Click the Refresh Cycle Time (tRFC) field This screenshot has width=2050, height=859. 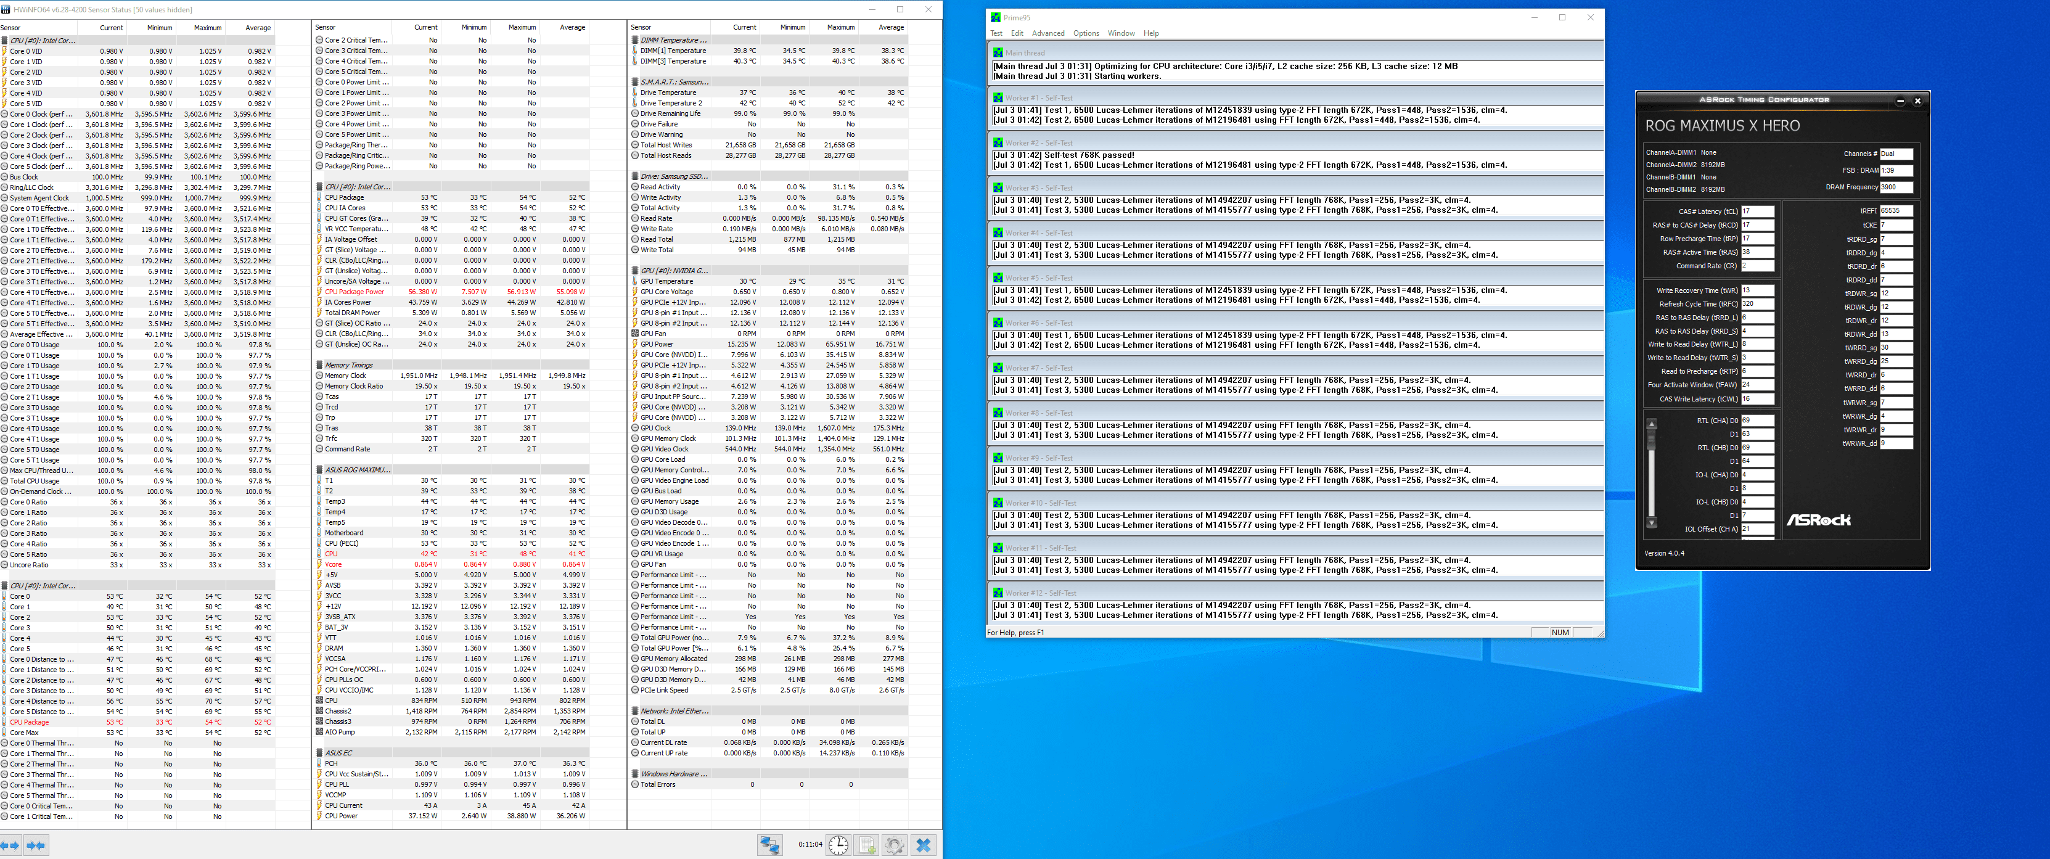click(x=1757, y=304)
